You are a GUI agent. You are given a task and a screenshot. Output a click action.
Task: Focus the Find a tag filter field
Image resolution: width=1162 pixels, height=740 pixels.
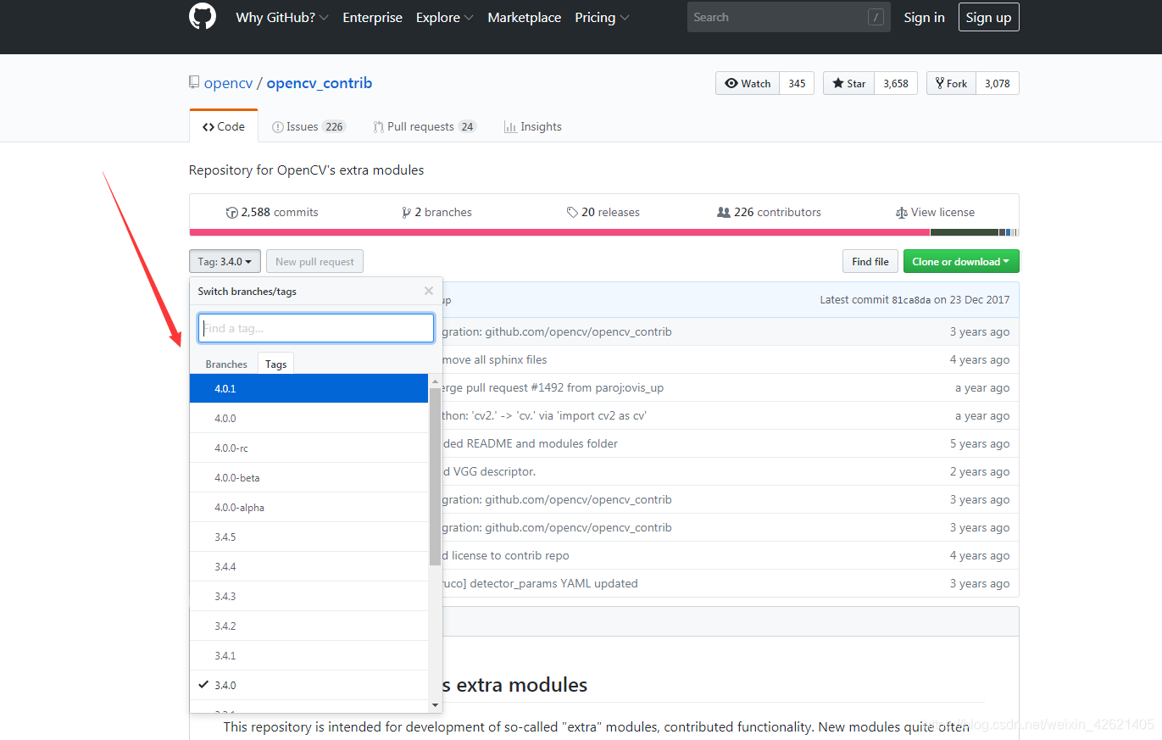(316, 328)
